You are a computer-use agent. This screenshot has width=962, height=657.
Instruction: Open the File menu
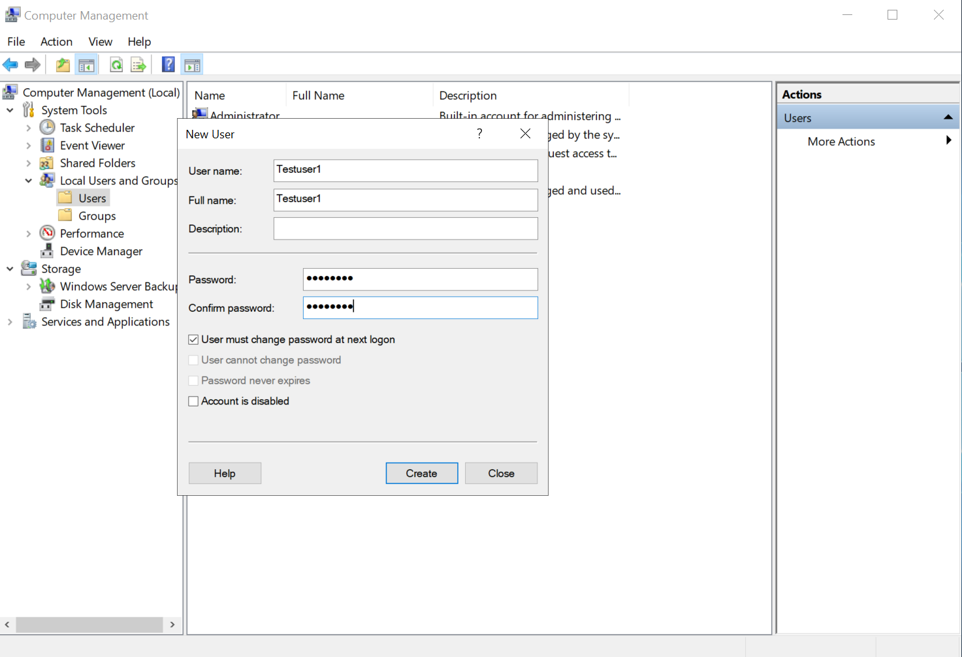coord(16,41)
